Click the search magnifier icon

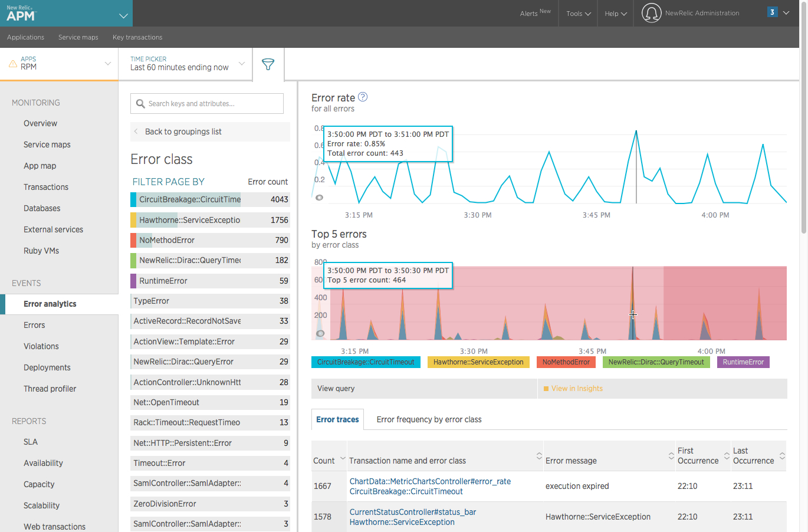coord(140,104)
